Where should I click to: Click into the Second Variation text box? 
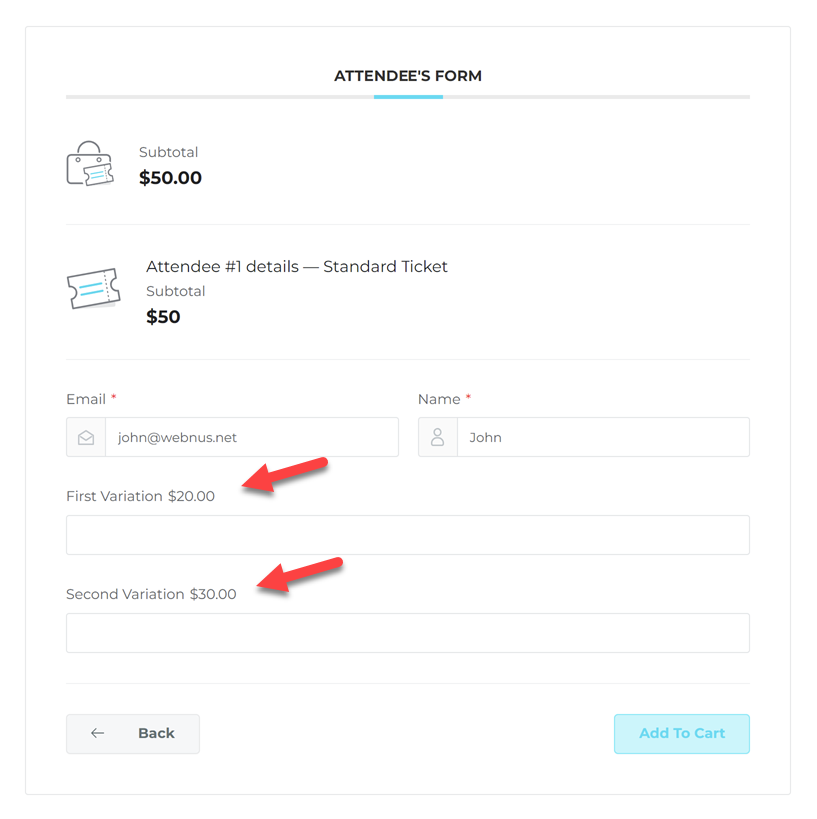[408, 633]
